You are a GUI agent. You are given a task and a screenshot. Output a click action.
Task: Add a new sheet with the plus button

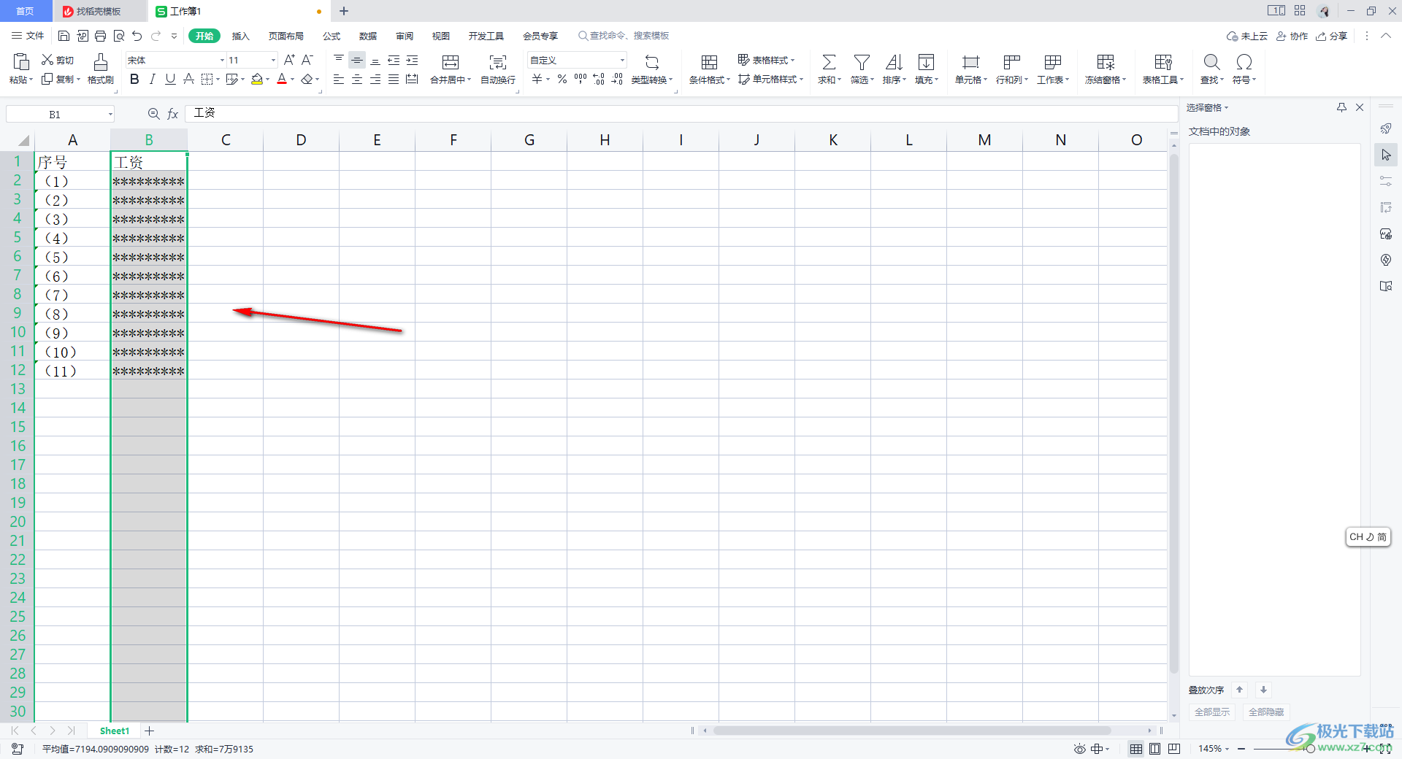(150, 731)
